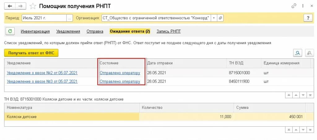
Task: Click Отправлено оператору status for notification №2
Action: click(x=120, y=73)
